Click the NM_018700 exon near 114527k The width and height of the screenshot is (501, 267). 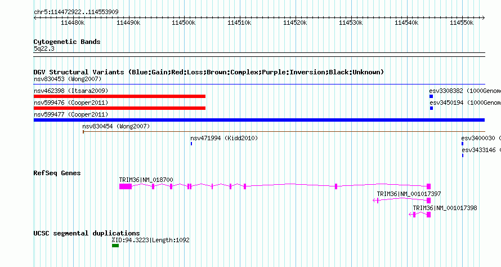[x=336, y=186]
